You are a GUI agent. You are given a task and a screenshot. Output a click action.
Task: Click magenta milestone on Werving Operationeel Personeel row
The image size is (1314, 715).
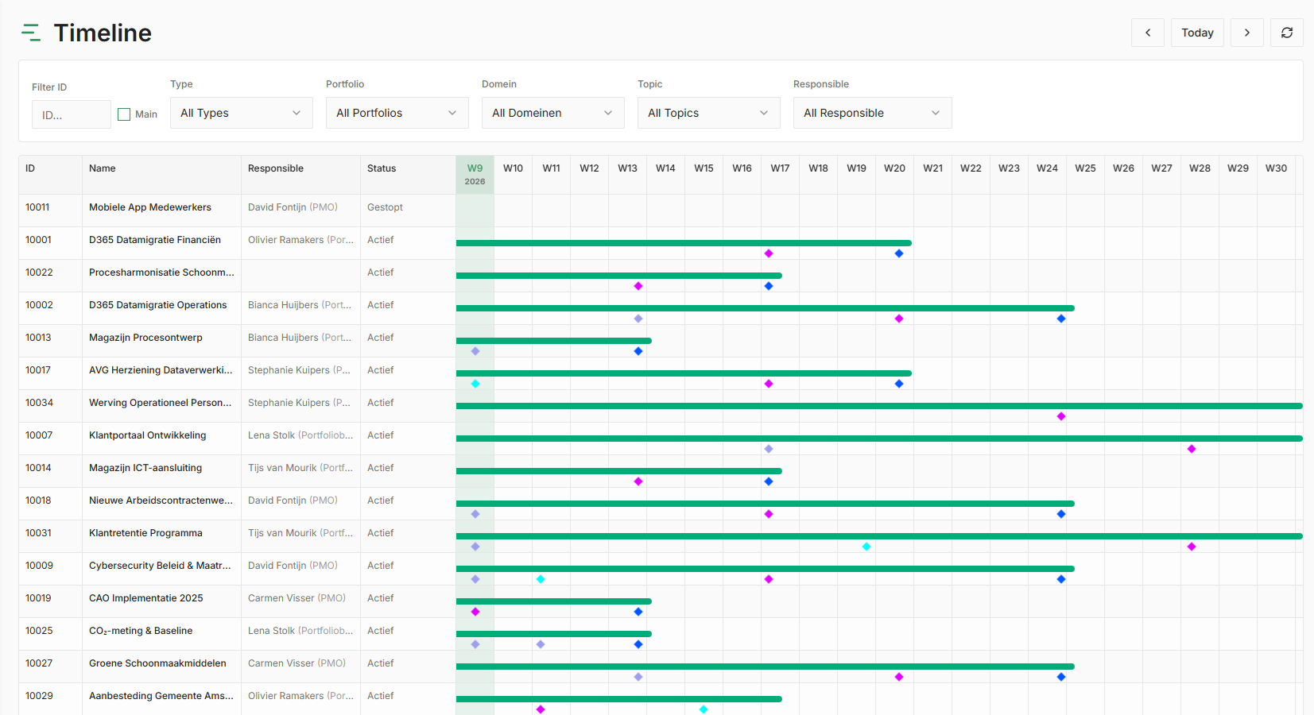click(x=1061, y=416)
